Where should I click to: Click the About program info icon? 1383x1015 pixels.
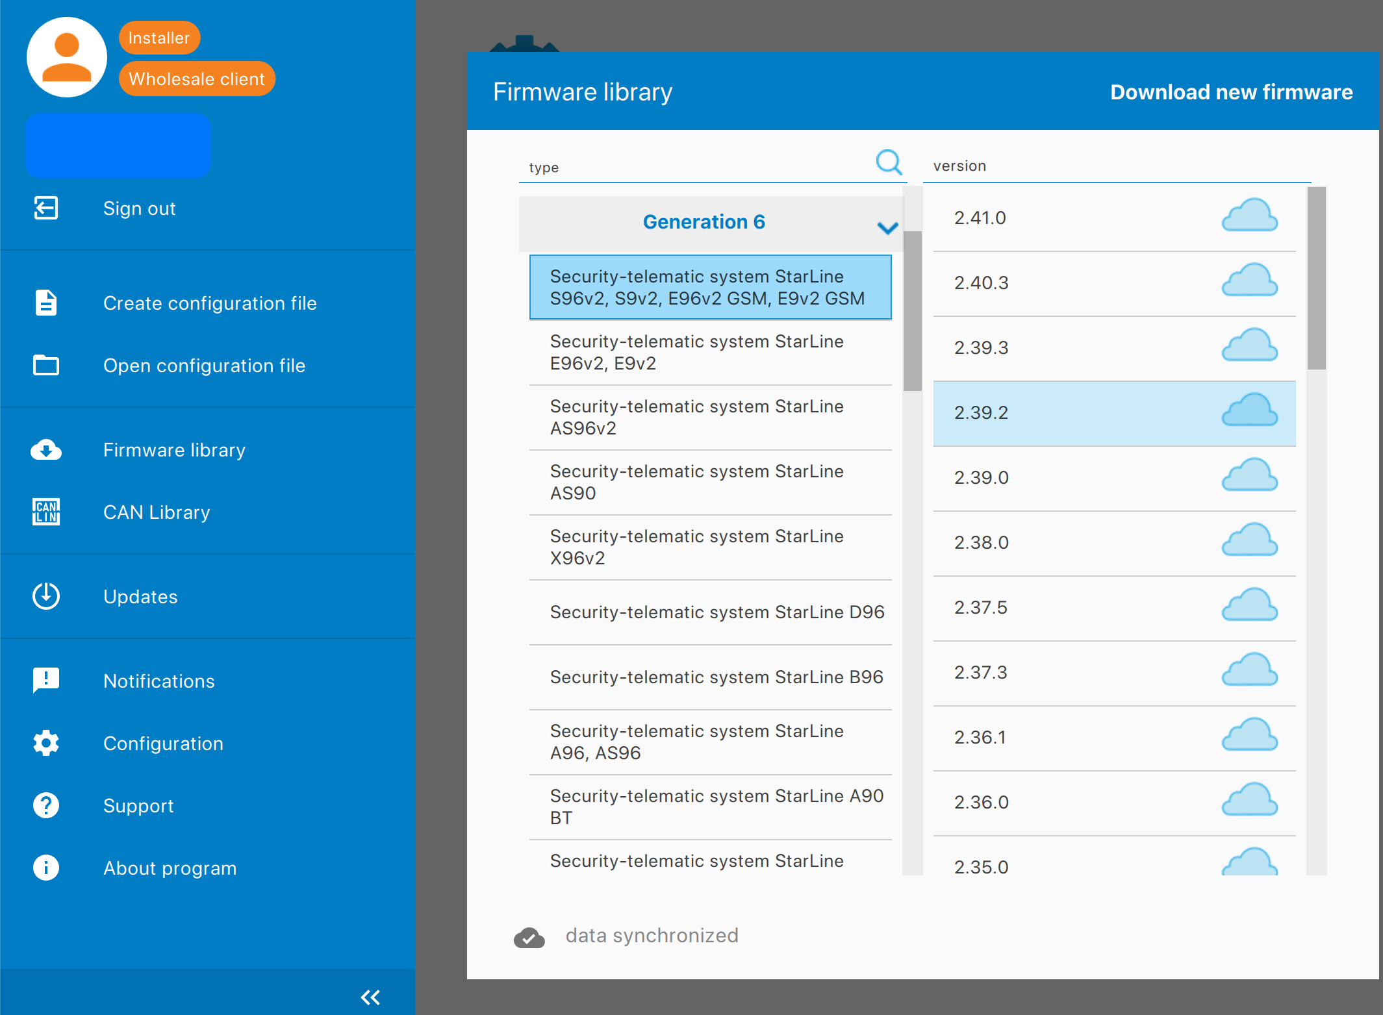tap(45, 868)
